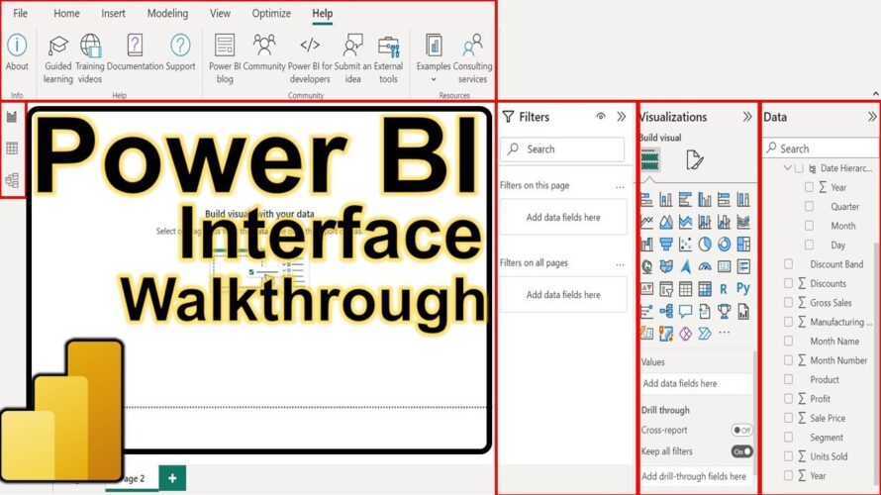Open the Examples dropdown

pyautogui.click(x=434, y=59)
